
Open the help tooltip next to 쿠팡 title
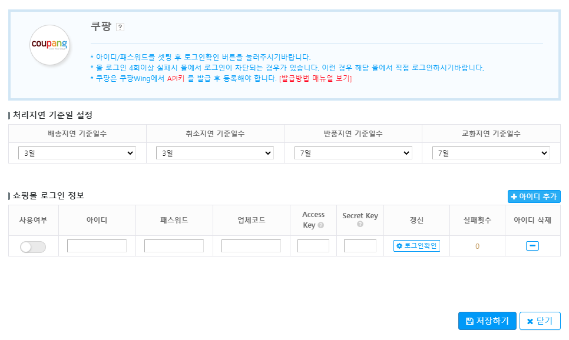(x=121, y=26)
